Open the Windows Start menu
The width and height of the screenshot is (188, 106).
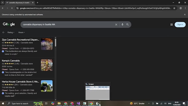[x=3, y=103]
